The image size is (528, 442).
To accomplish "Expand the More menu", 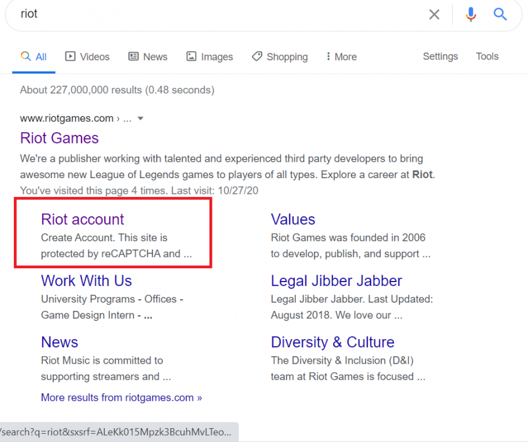I will tap(341, 56).
